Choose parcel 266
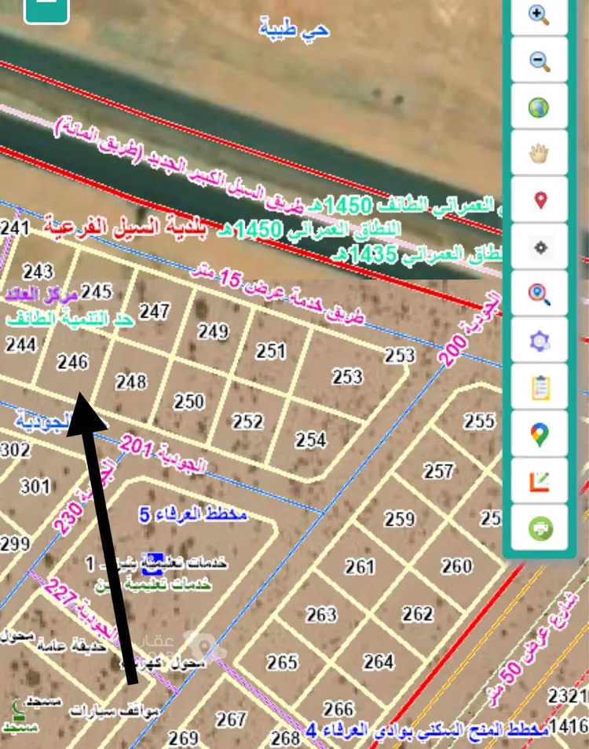Viewport: 589px width, 749px height. [x=338, y=709]
